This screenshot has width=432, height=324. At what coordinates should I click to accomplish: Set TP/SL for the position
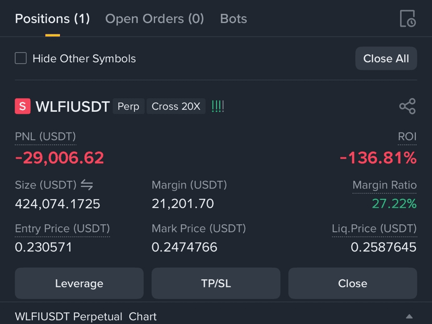(x=215, y=283)
